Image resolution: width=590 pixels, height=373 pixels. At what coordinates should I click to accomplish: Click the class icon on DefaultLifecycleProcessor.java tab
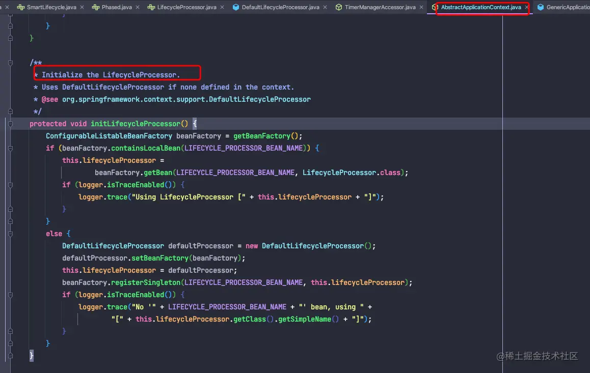(x=235, y=7)
